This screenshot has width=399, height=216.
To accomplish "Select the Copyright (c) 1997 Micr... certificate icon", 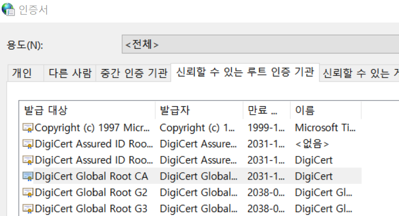I will pos(28,128).
